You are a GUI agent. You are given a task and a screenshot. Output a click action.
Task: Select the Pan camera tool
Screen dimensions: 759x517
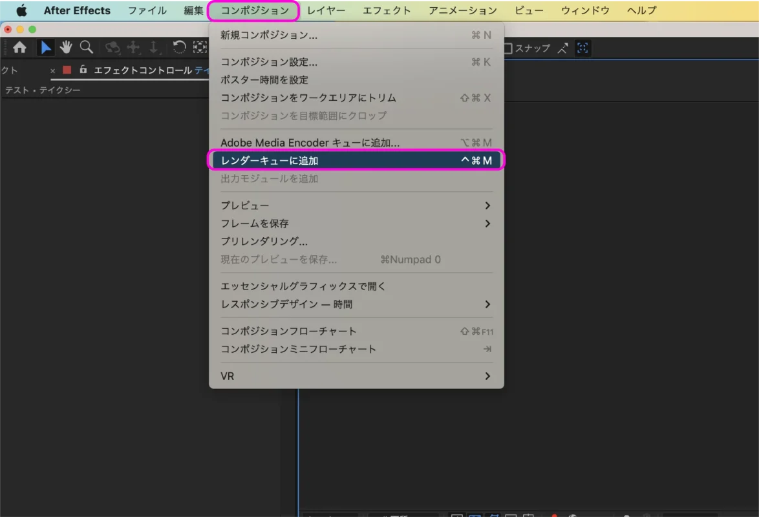click(x=133, y=47)
